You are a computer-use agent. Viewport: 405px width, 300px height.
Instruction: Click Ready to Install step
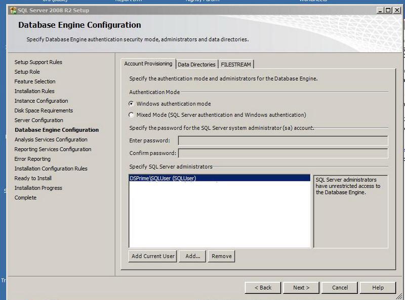point(33,178)
